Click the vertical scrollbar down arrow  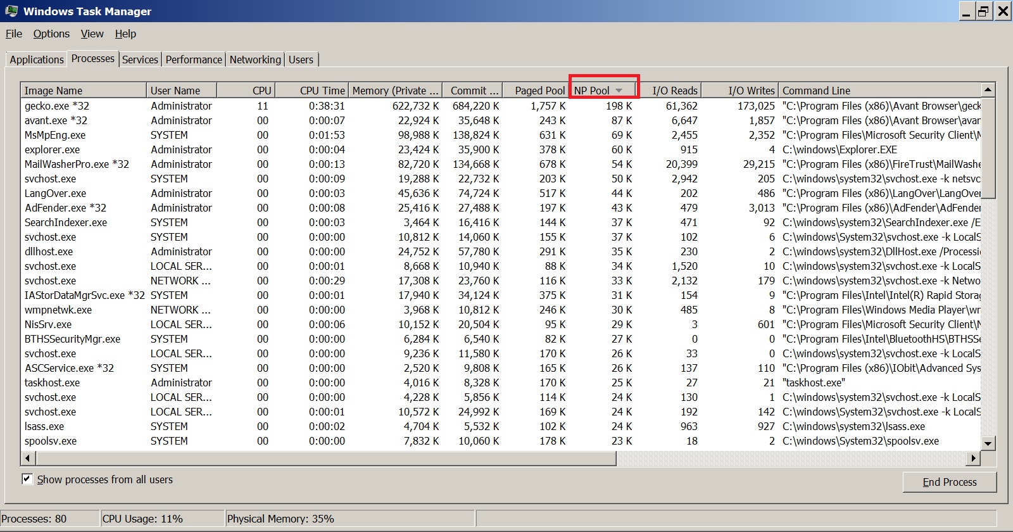(988, 443)
